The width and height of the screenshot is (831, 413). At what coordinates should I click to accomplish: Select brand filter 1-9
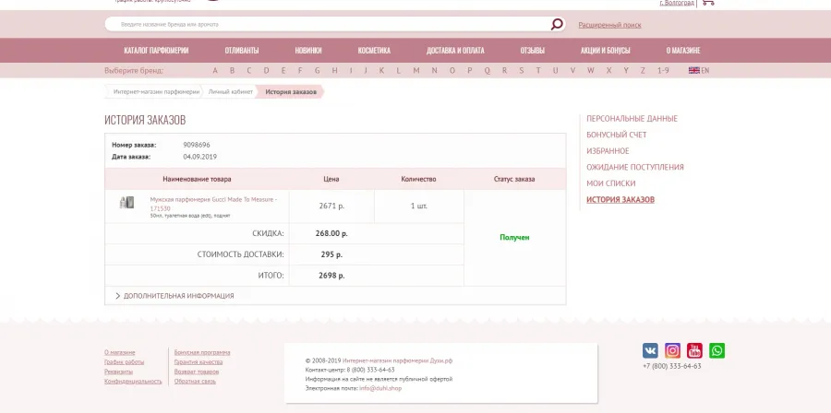[x=663, y=70]
